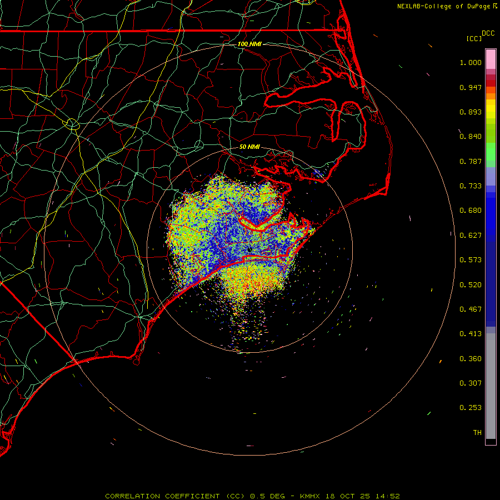Select the 0.413 color scale value
The width and height of the screenshot is (500, 500).
tap(471, 334)
